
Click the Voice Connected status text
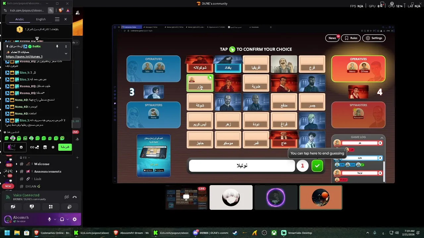click(26, 195)
